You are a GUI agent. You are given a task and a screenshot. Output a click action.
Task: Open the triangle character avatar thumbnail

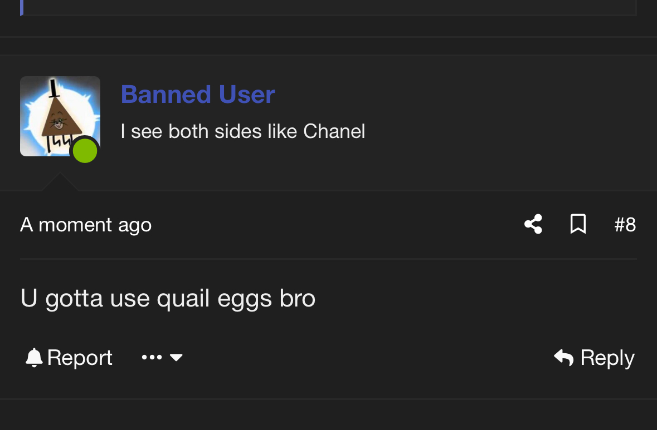click(60, 116)
